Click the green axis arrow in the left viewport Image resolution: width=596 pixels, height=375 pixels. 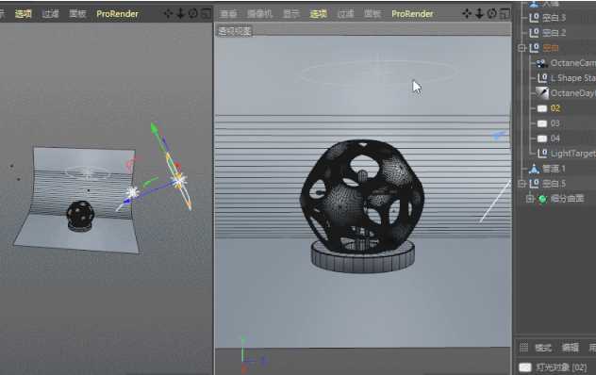click(x=154, y=128)
